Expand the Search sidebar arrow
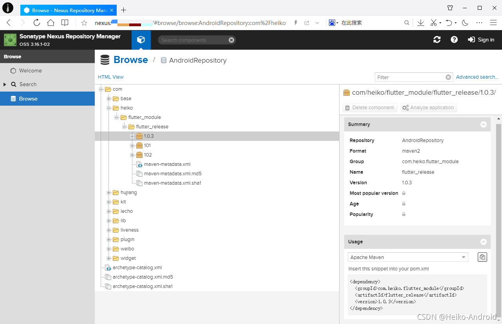 coord(5,85)
